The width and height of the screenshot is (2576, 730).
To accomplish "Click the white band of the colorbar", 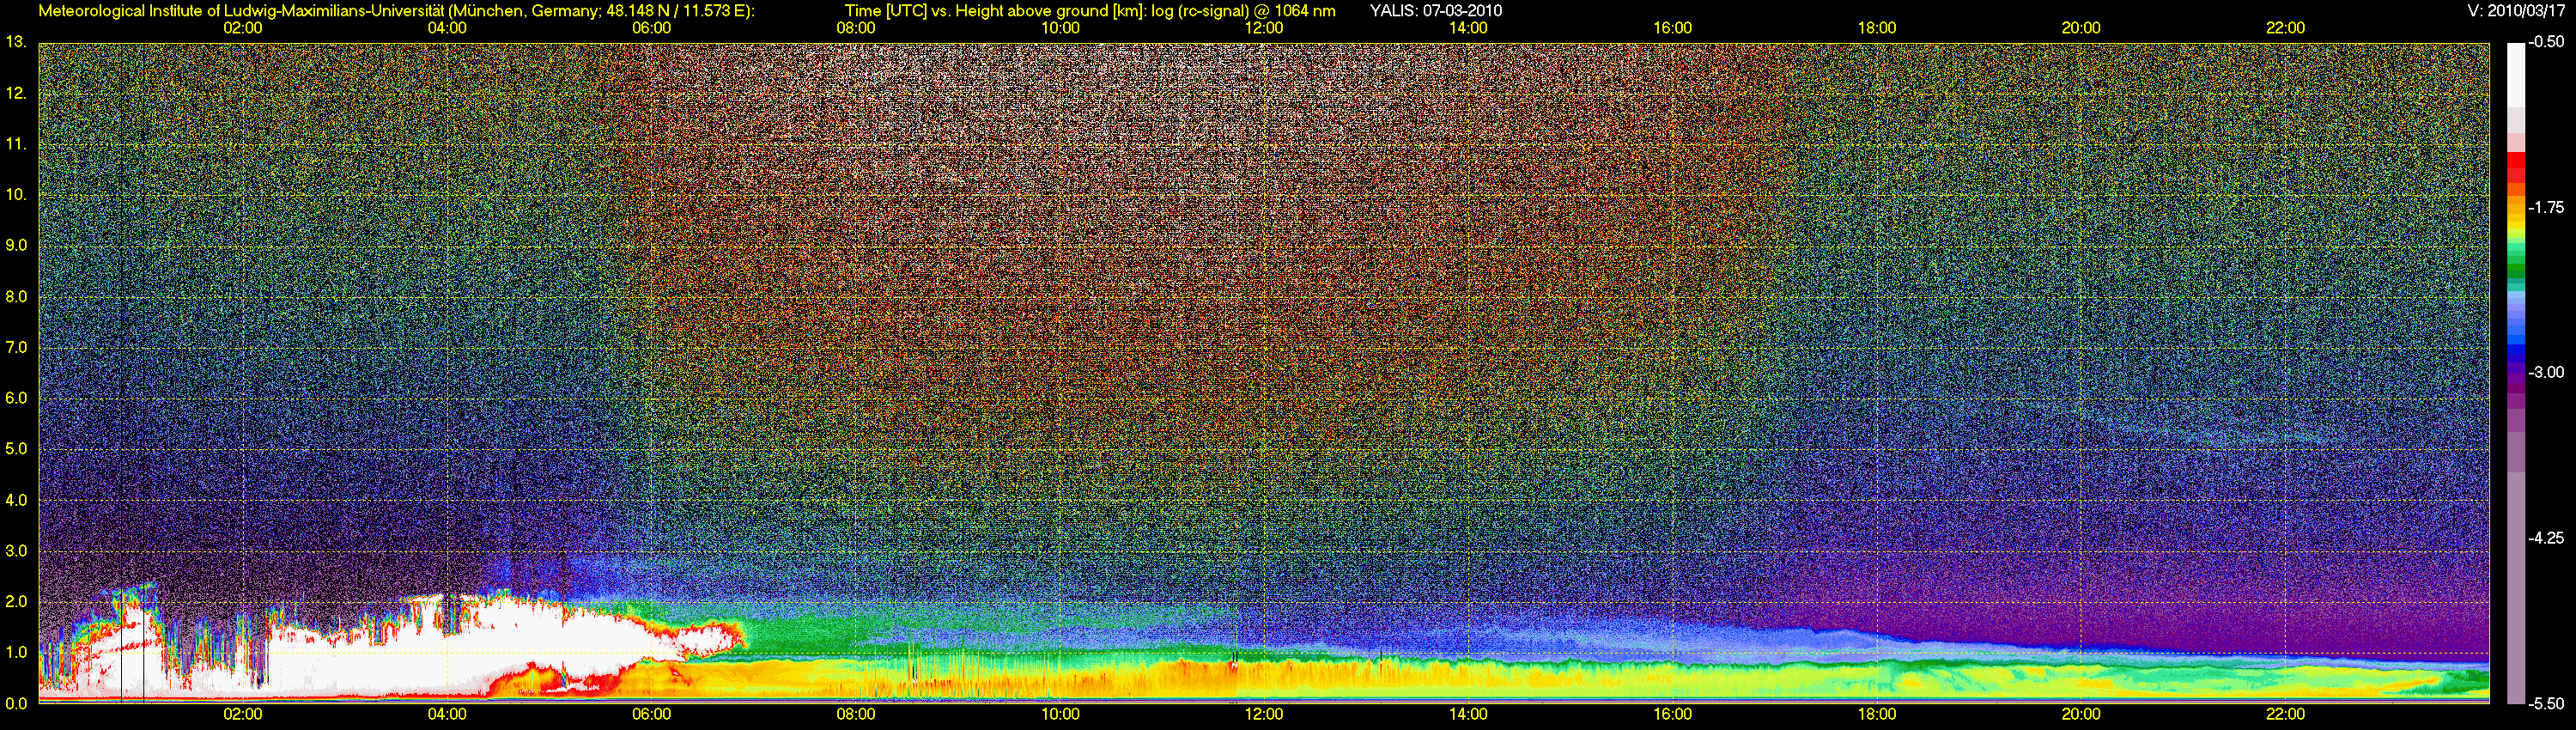I will click(x=2516, y=75).
